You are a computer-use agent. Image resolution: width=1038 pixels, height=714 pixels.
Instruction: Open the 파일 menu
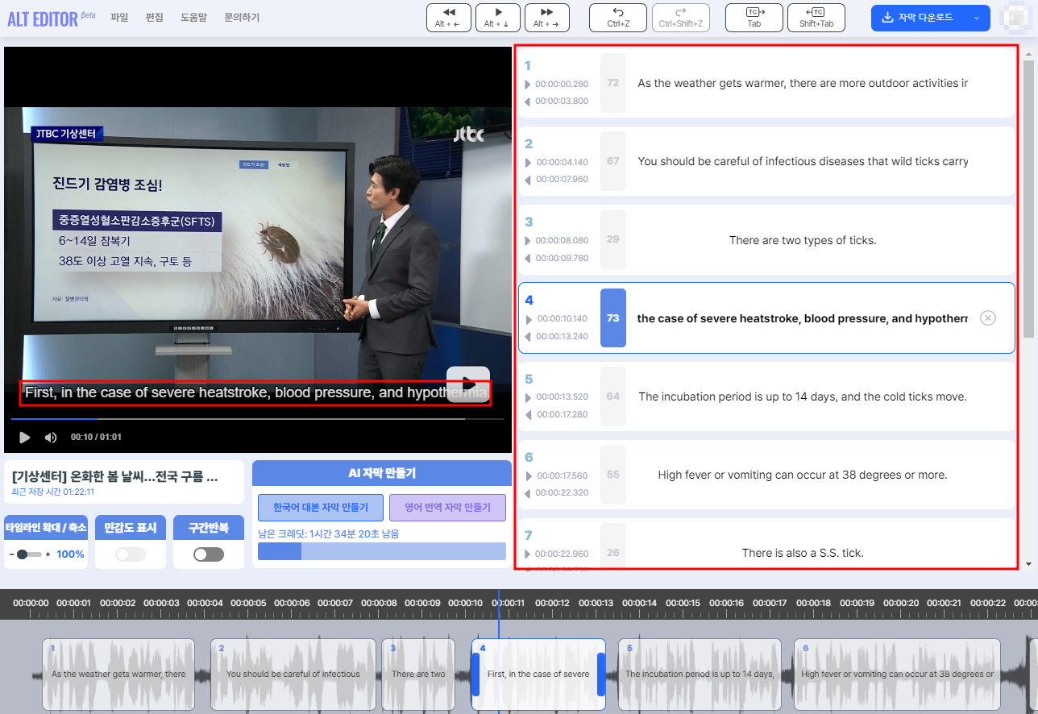coord(119,17)
